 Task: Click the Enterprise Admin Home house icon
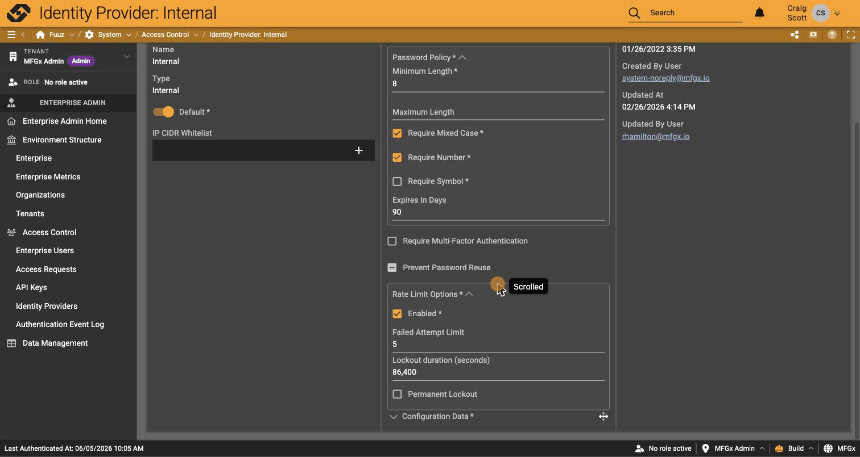coord(11,121)
